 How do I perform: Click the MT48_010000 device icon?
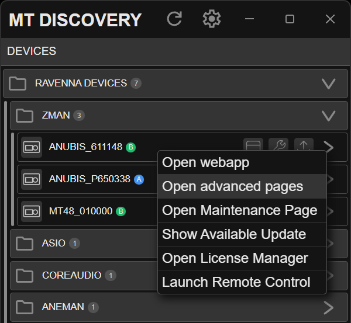pos(32,211)
